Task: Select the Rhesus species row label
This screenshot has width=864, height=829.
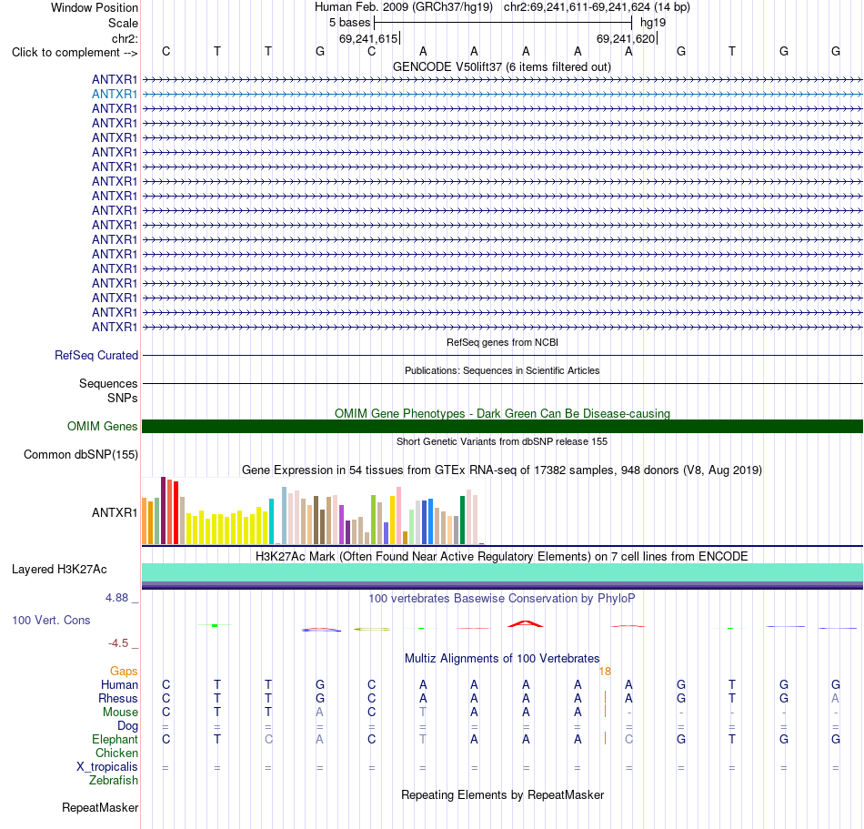Action: point(118,698)
